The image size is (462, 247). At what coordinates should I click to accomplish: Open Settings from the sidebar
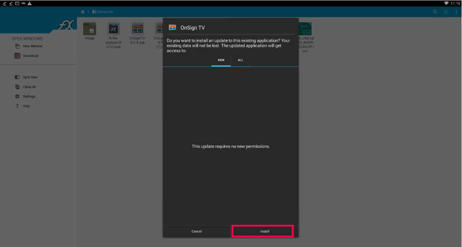(x=25, y=96)
